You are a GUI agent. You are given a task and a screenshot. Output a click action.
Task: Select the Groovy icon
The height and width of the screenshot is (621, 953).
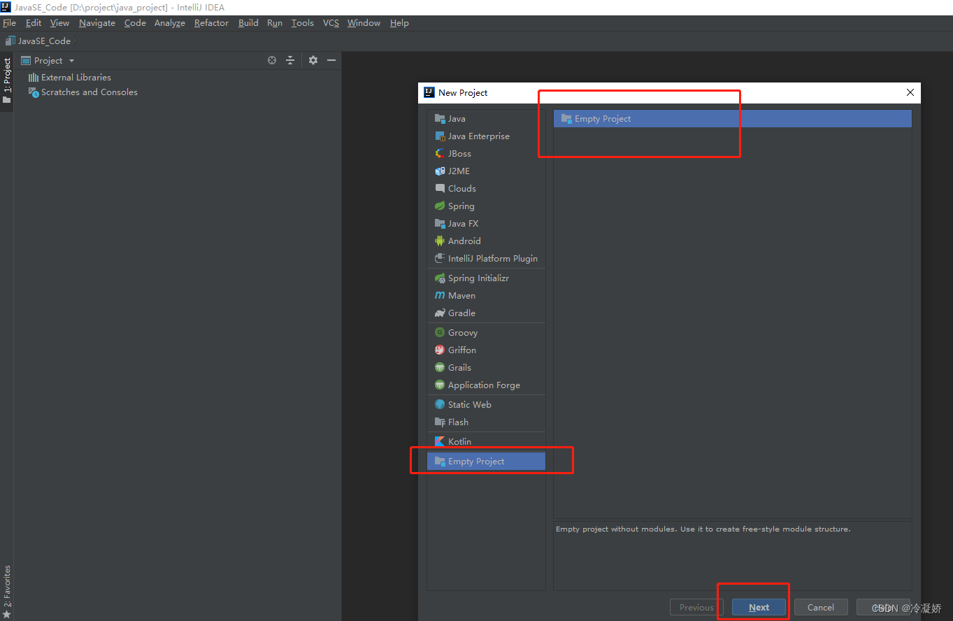coord(440,333)
